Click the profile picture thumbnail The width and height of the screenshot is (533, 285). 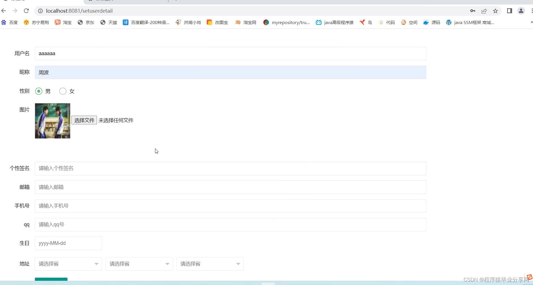(52, 121)
